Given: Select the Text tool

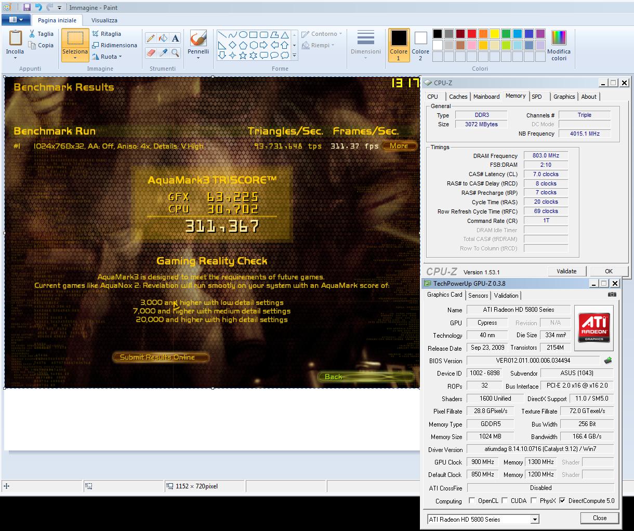Looking at the screenshot, I should tap(176, 38).
